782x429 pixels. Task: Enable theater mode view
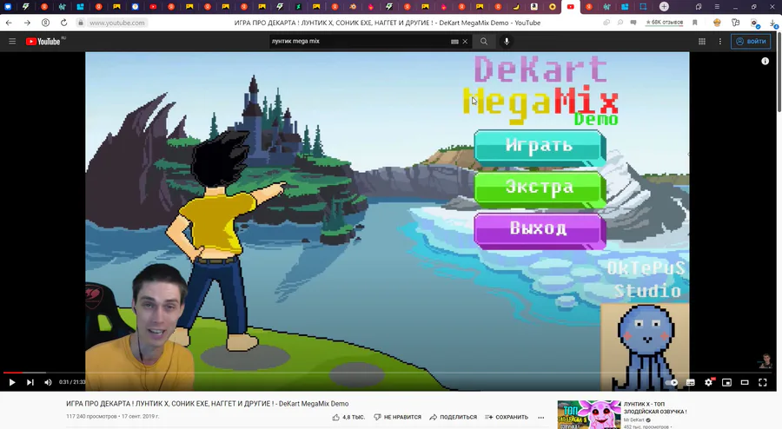click(x=745, y=382)
